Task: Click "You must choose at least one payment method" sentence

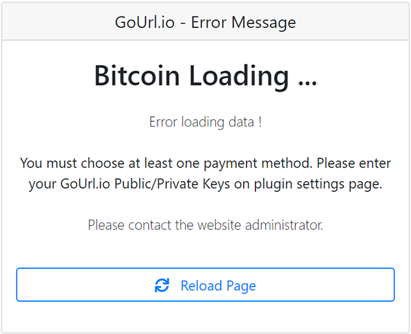Action: [166, 164]
